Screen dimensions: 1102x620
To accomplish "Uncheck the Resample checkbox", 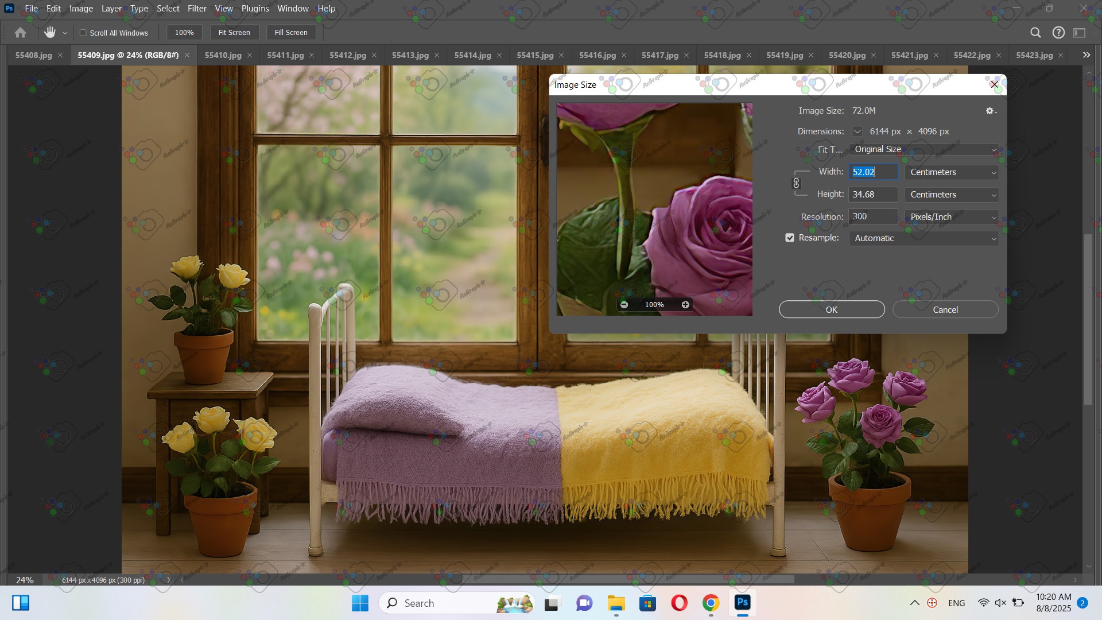I will 790,238.
